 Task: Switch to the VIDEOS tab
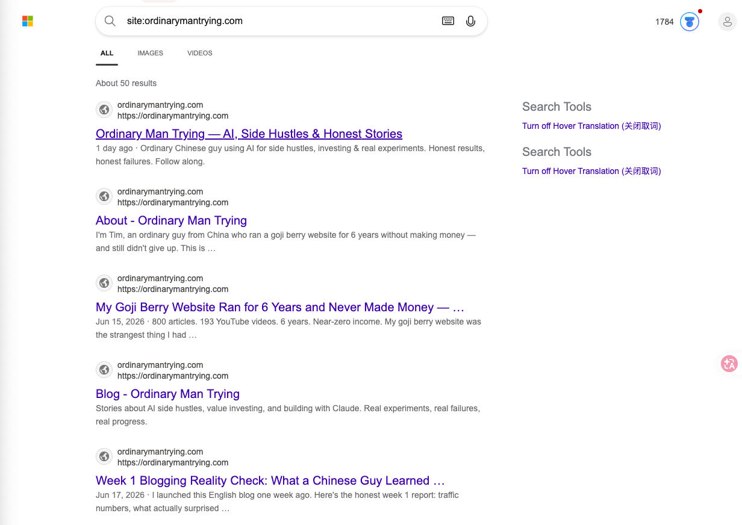tap(200, 53)
